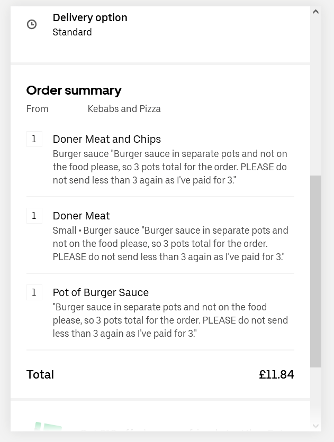Click the note under Doner Meat and Chips

coord(170,167)
